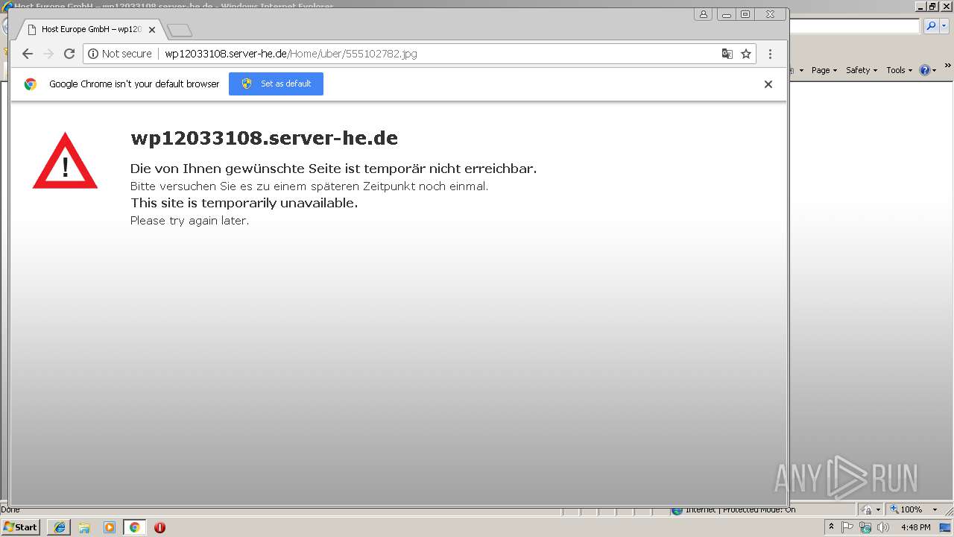Open the Page menu in Internet Explorer
This screenshot has height=537, width=954.
824,70
